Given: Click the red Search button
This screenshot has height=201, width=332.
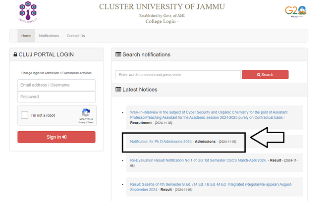Looking at the screenshot, I should [x=265, y=75].
